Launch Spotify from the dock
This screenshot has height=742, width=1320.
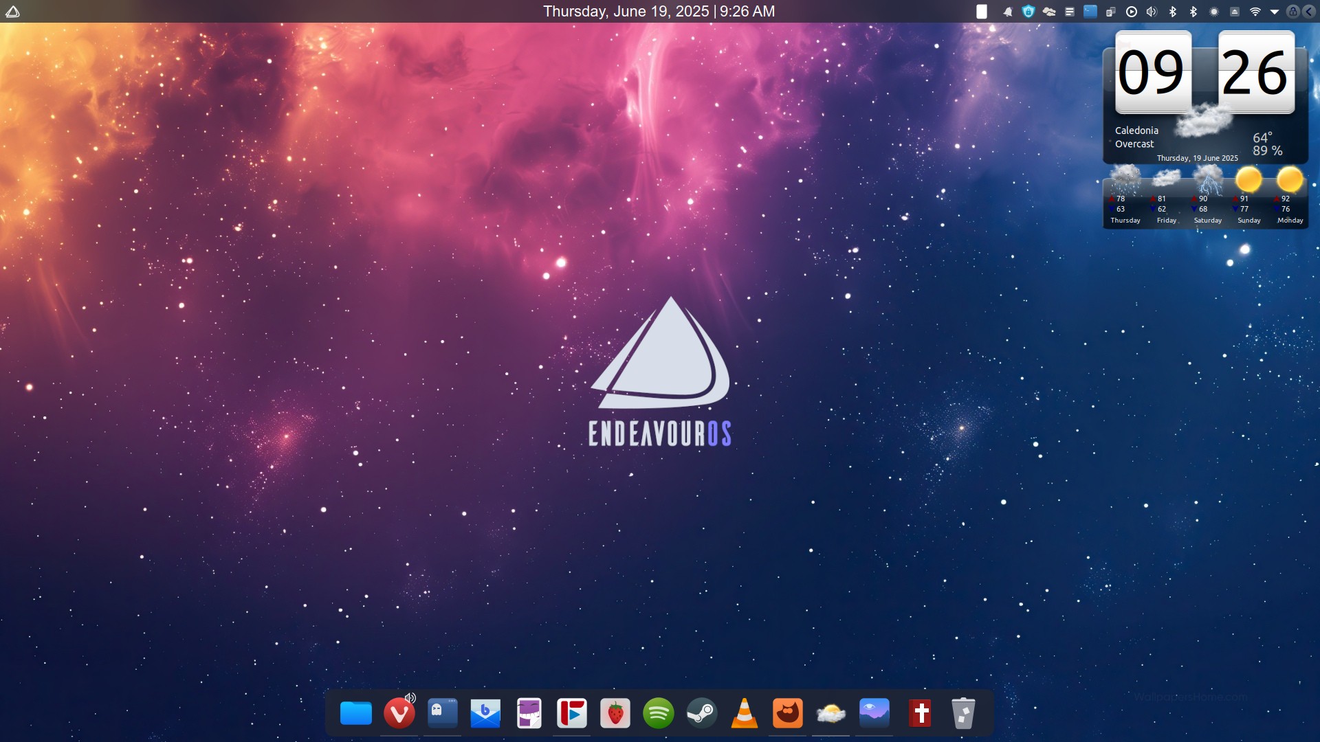tap(658, 714)
